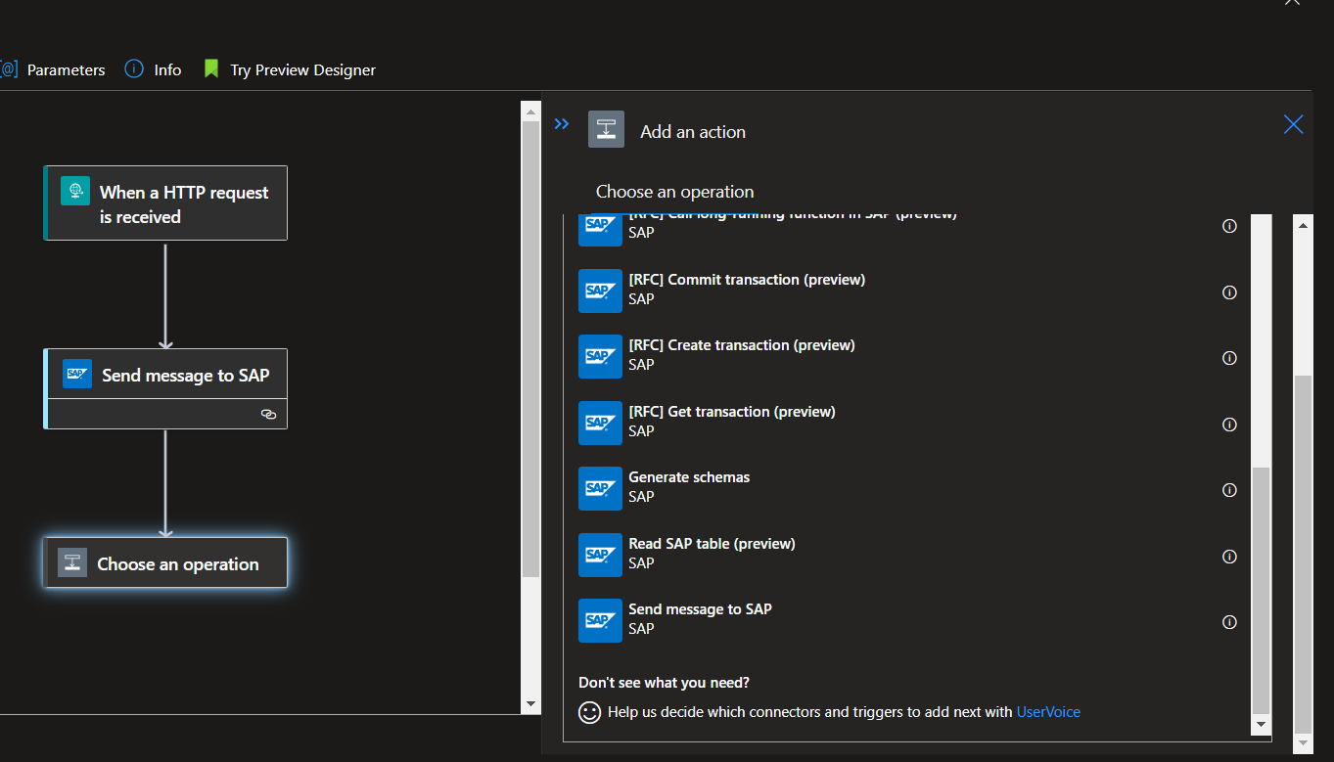Click the designer canvas scroll-down arrow
Image resolution: width=1334 pixels, height=762 pixels.
click(x=530, y=703)
